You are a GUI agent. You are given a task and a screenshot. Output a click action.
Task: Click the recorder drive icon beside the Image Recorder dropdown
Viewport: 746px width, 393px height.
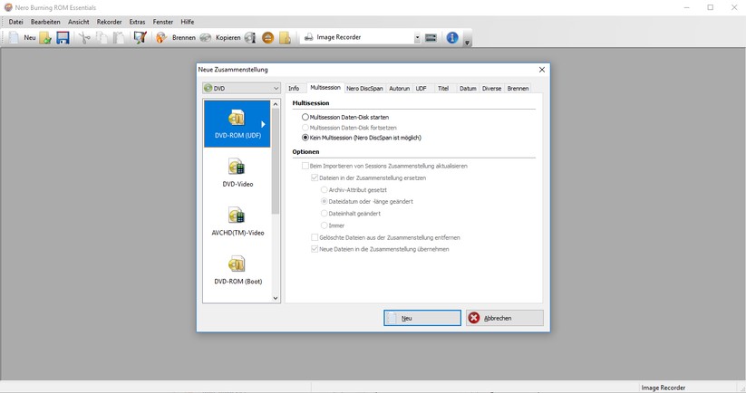(x=431, y=38)
